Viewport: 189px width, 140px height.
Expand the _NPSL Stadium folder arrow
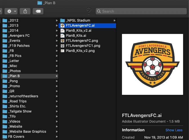(x=115, y=20)
